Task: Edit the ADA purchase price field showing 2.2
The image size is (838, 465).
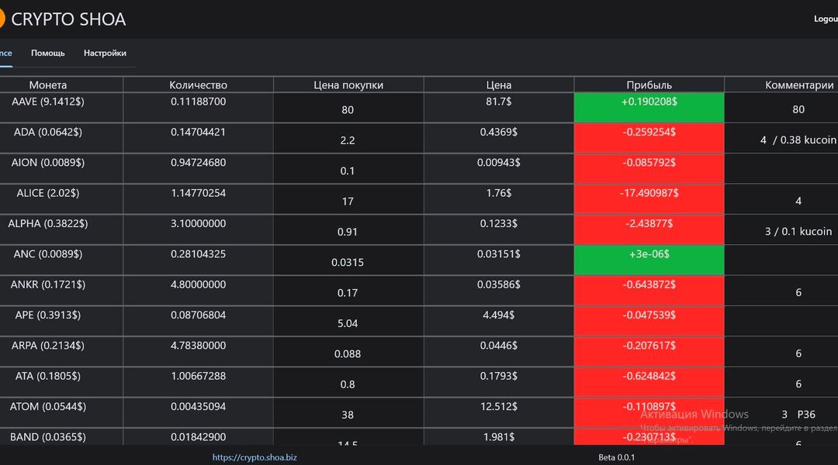Action: pos(348,139)
